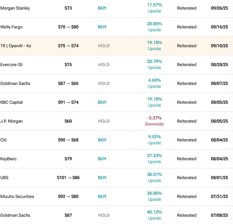Select the -3.37% Downside value
This screenshot has height=224, width=233.
coord(154,121)
